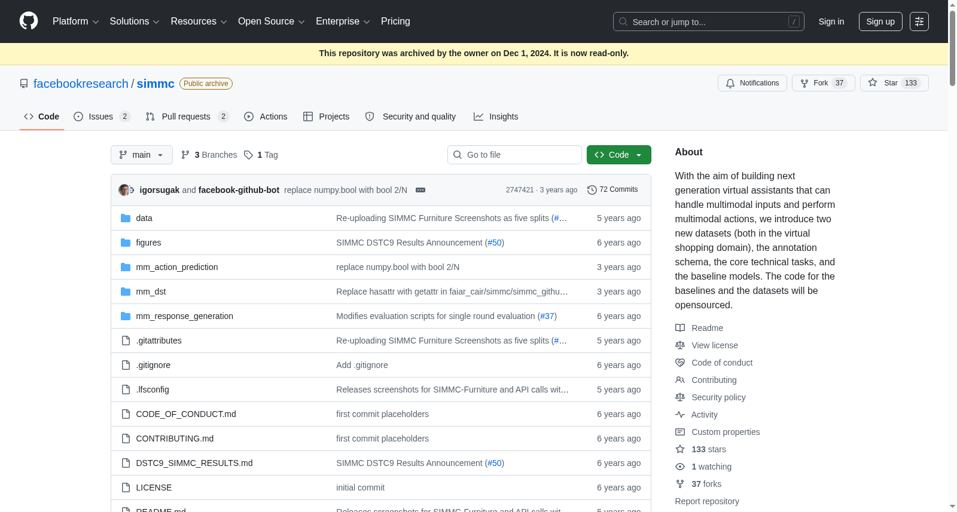The height and width of the screenshot is (512, 957).
Task: Click the book icon next to Readme
Action: pyautogui.click(x=680, y=328)
